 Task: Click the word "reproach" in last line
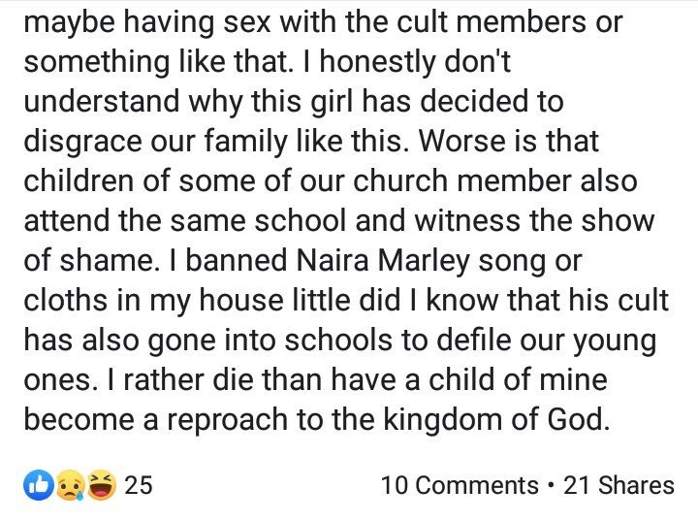(228, 421)
